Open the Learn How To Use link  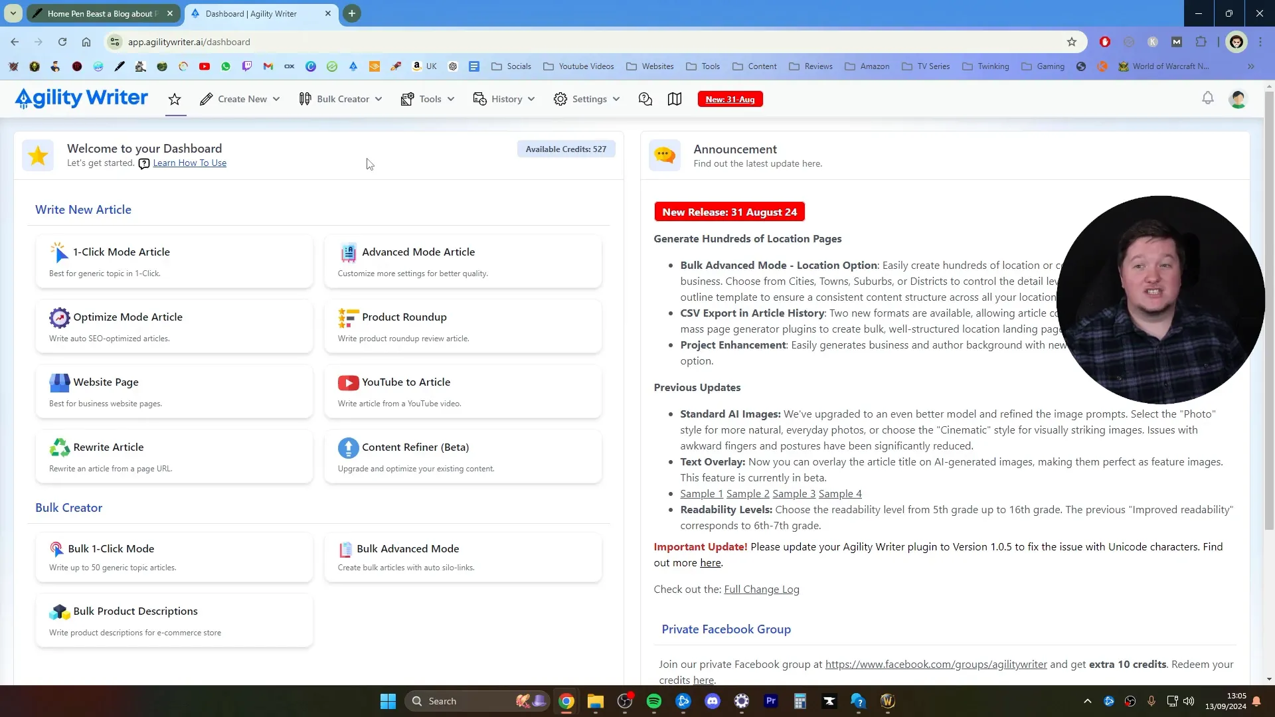(x=190, y=163)
